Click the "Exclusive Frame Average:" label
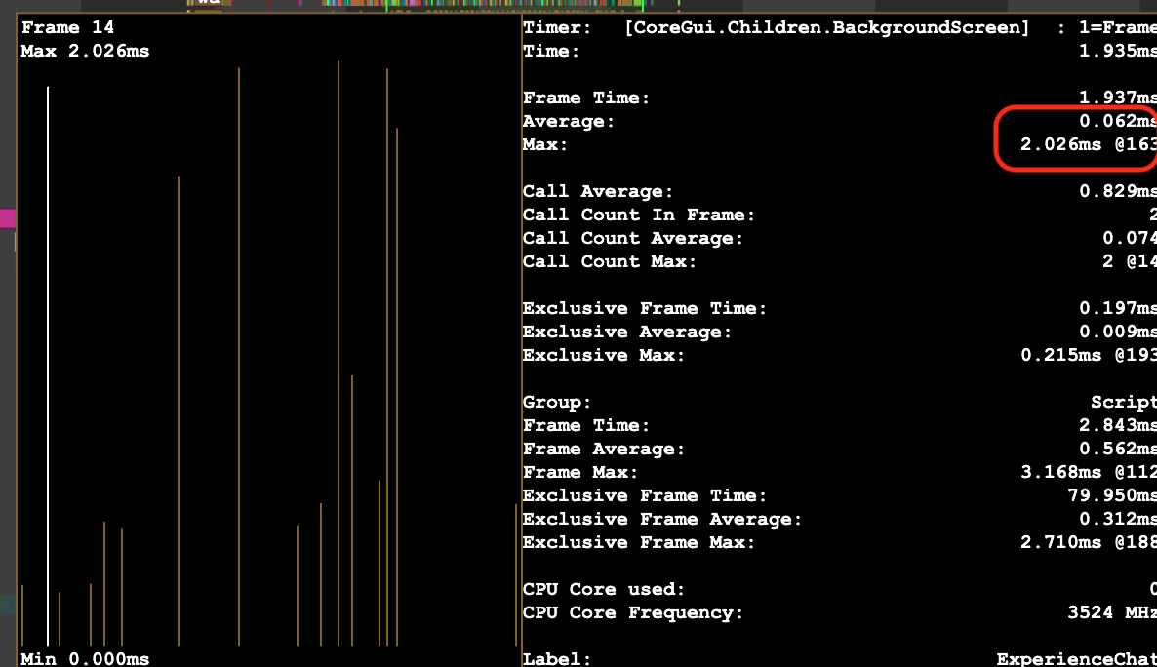 tap(661, 520)
